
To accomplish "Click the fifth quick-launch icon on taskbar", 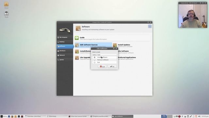I will [22, 116].
